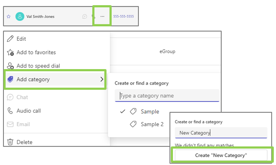The width and height of the screenshot is (276, 165).
Task: Toggle the Sample category tag icon
Action: pos(133,111)
